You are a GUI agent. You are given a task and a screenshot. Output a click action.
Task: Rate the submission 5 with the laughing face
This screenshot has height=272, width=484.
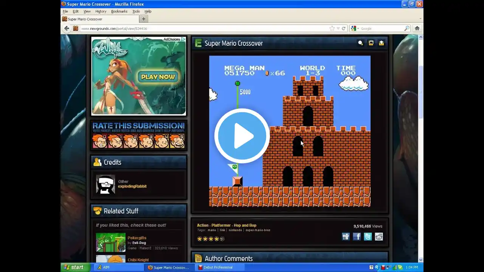pyautogui.click(x=177, y=141)
